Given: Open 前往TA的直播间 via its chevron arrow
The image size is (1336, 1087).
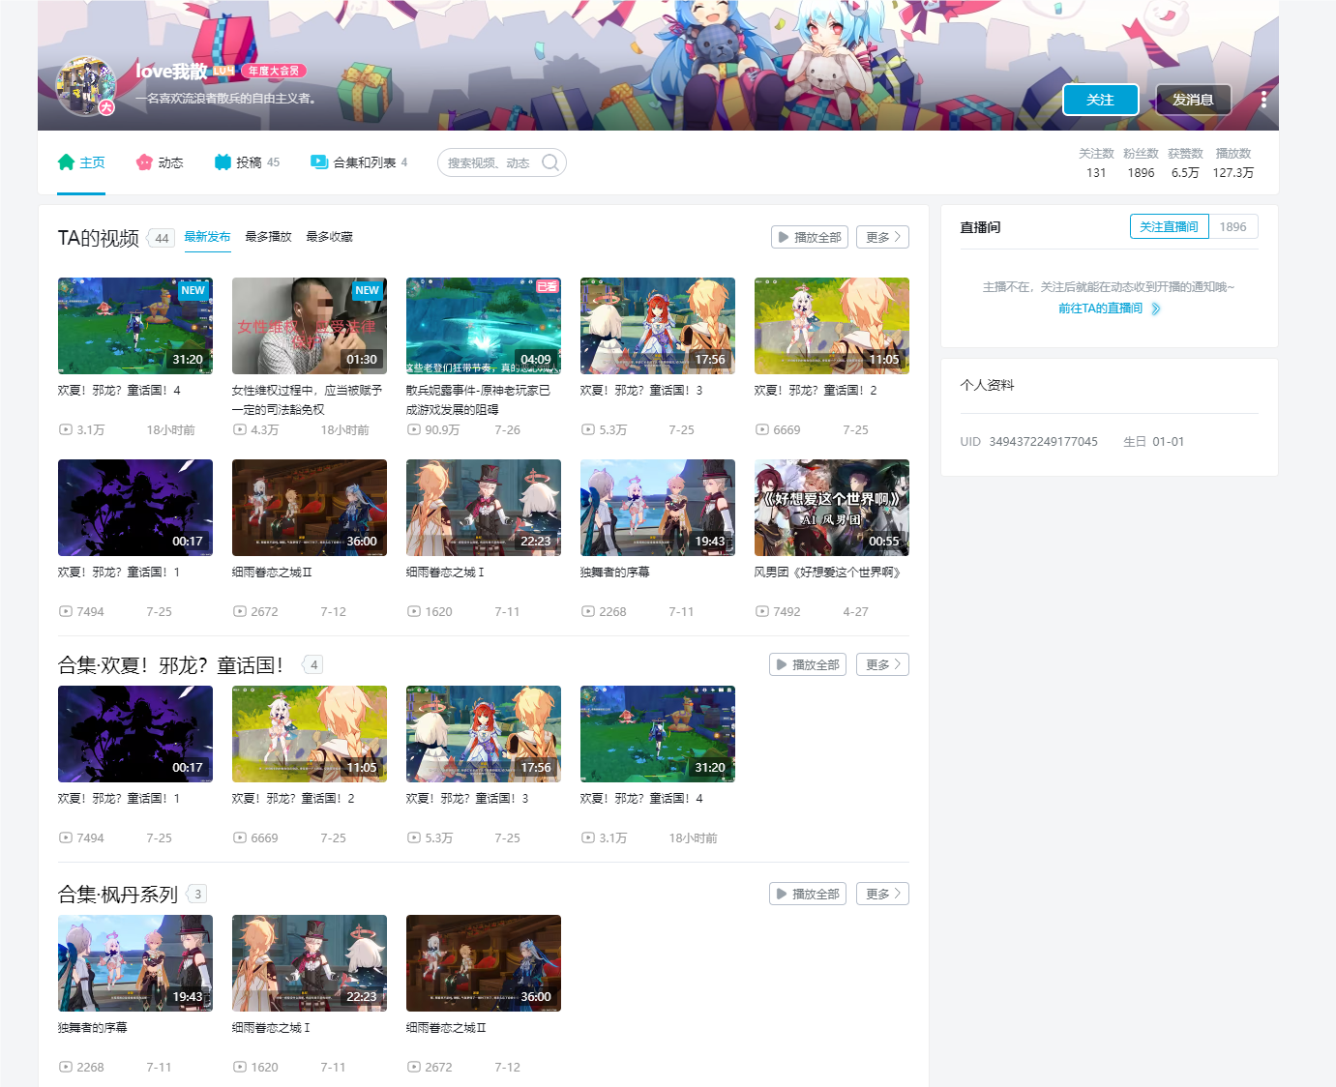Looking at the screenshot, I should click(1156, 308).
